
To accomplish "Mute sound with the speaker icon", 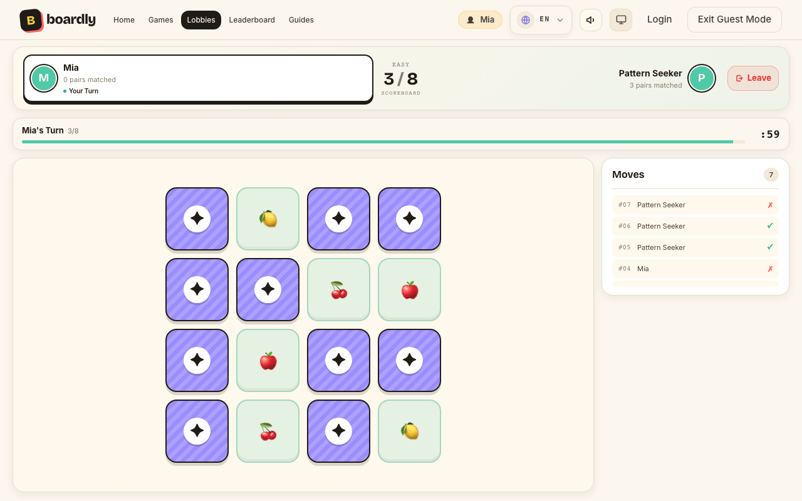I will 591,20.
